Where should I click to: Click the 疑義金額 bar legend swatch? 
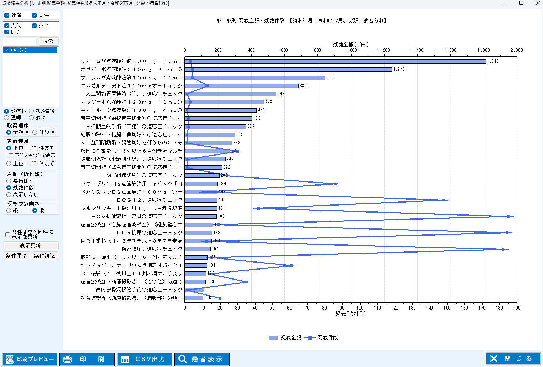pyautogui.click(x=273, y=338)
